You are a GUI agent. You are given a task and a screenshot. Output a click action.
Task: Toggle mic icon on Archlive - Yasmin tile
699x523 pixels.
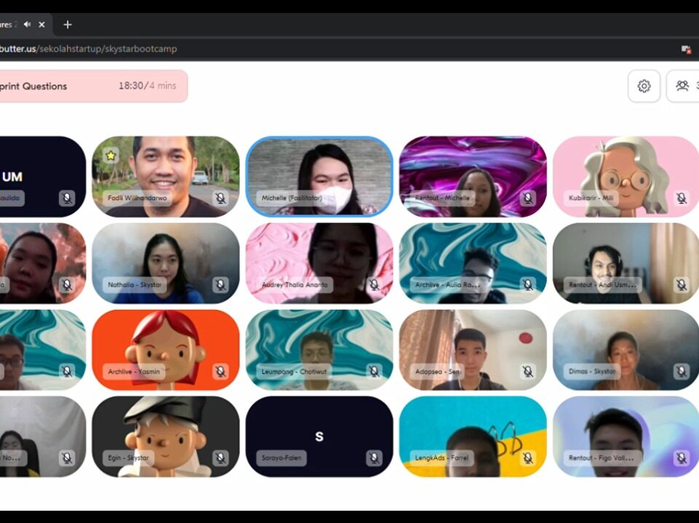pos(220,372)
